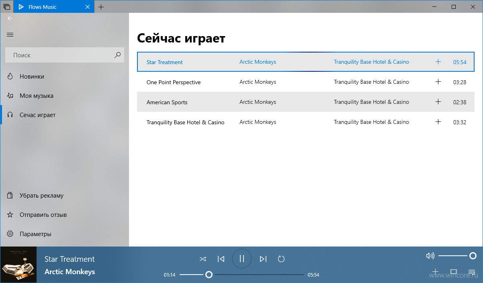
Task: Click the volume slider handle
Action: [473, 256]
